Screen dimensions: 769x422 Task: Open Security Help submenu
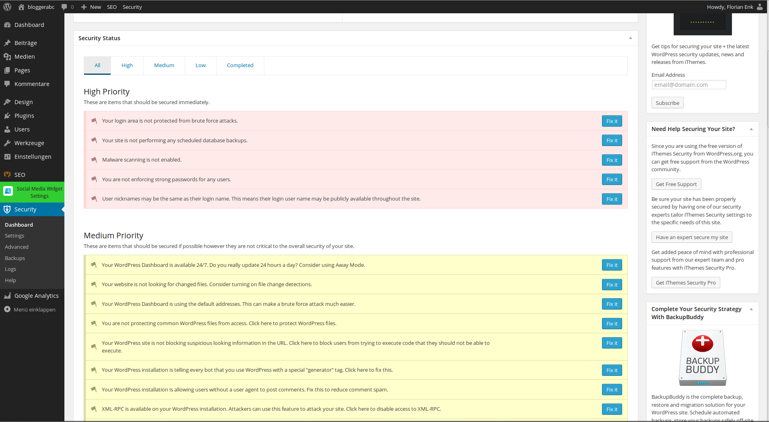tap(10, 281)
